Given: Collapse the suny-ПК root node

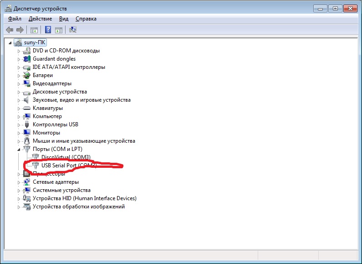Looking at the screenshot, I should pos(10,42).
